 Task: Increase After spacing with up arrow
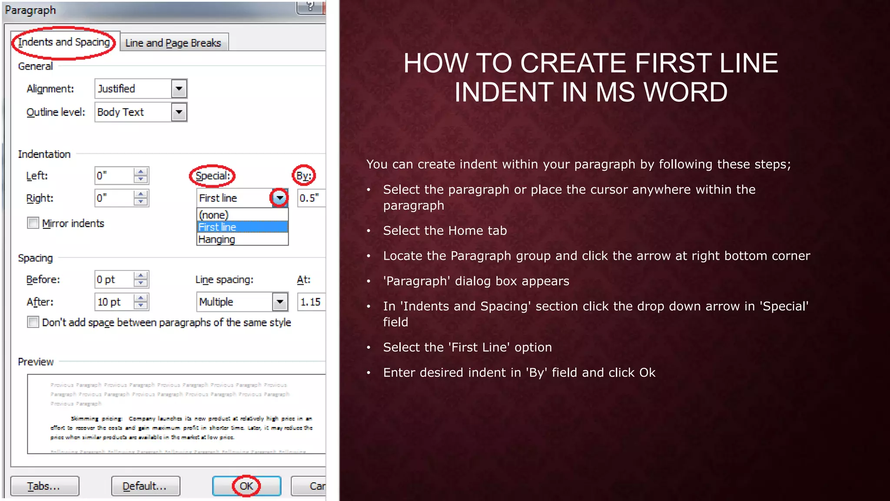click(140, 298)
